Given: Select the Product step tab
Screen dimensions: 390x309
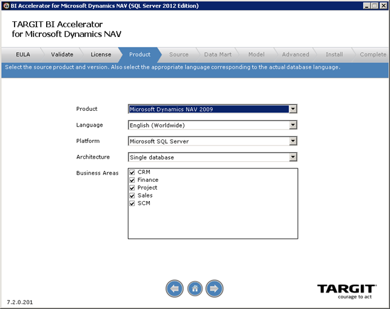Looking at the screenshot, I should (140, 55).
